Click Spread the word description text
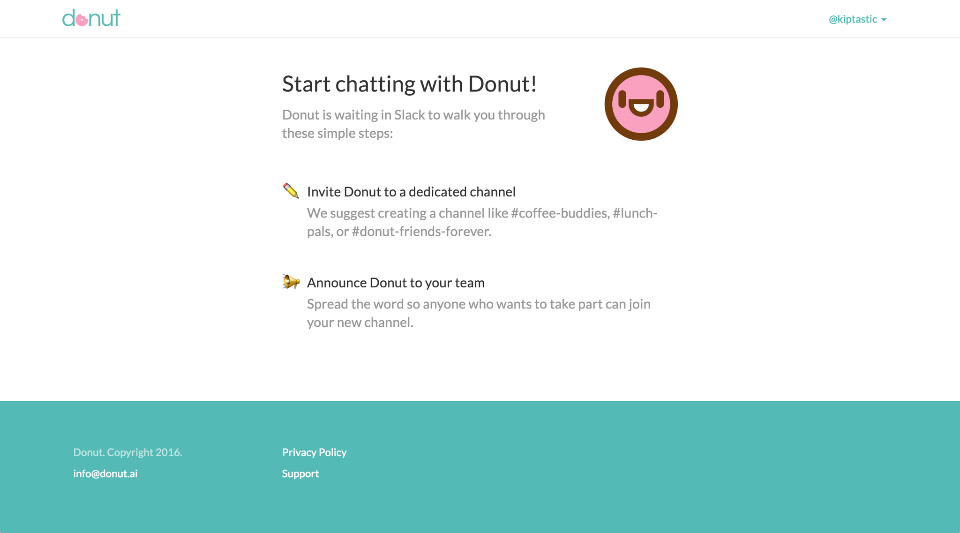Viewport: 960px width, 533px height. click(x=479, y=313)
